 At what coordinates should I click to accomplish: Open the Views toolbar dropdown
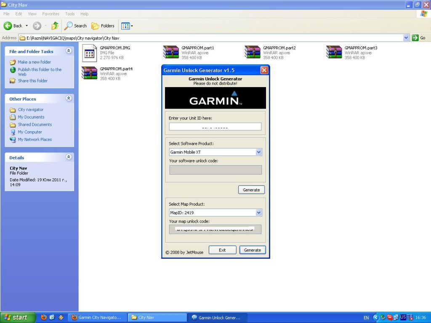click(127, 26)
